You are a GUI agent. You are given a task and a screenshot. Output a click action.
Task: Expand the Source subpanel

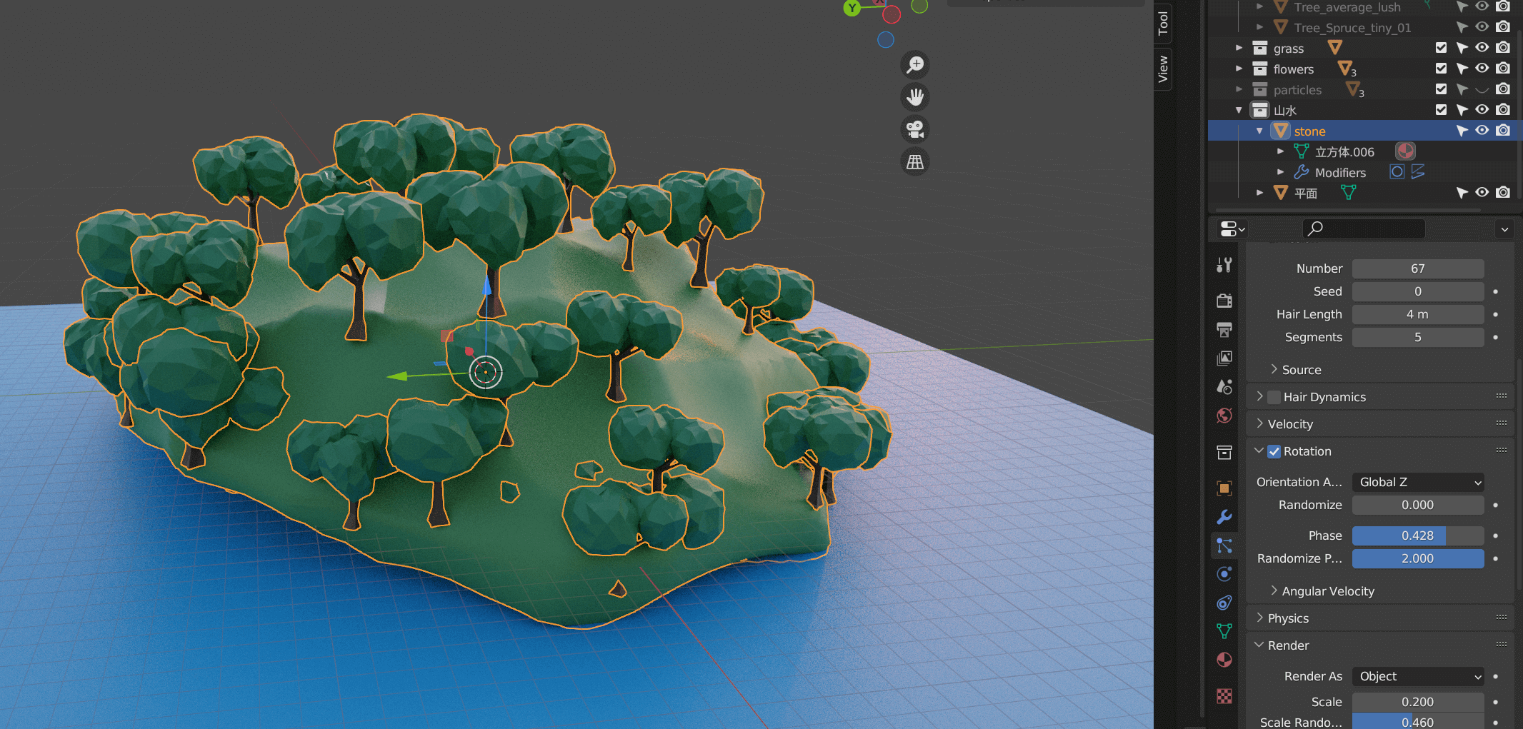1274,369
